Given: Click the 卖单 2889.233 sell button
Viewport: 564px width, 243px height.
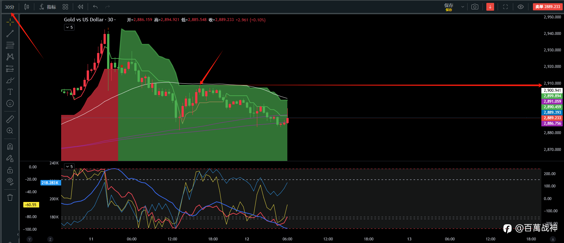Looking at the screenshot, I should [547, 7].
